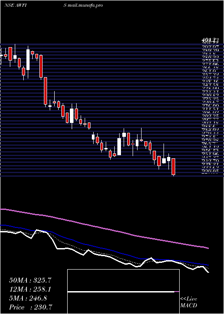
Task: Click the MACD label under Live
Action: tap(188, 305)
